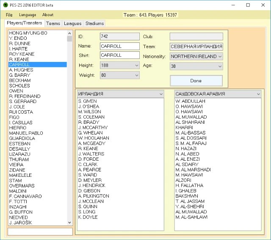Open the About menu
This screenshot has height=240, width=271.
(48, 15)
